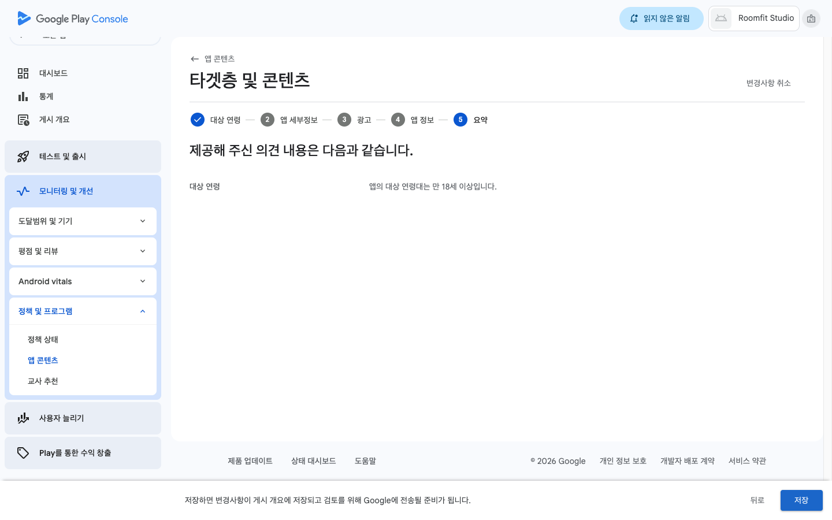The height and width of the screenshot is (520, 832).
Task: Click the back arrow to 앱 콘텐츠
Action: (x=195, y=59)
